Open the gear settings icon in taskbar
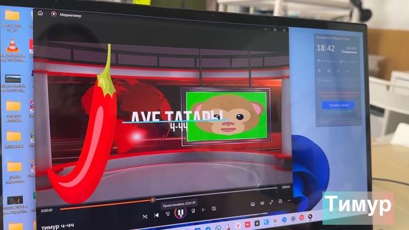Image resolution: width=409 pixels, height=230 pixels. pos(293,218)
